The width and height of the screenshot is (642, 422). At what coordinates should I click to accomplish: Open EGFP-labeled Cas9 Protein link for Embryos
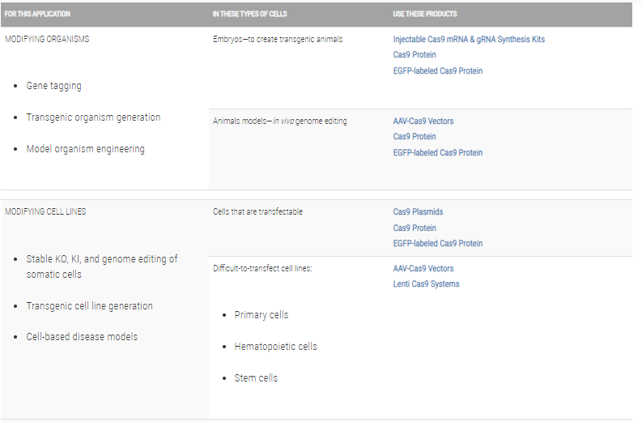click(x=437, y=71)
